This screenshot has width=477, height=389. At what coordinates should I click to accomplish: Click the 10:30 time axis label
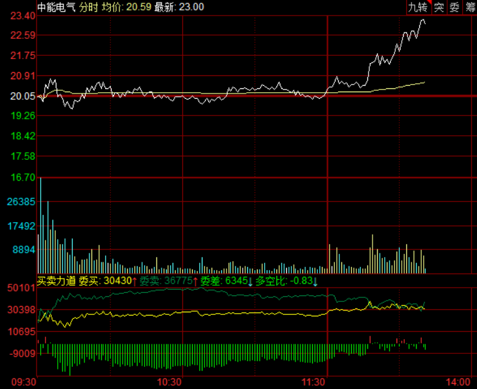pyautogui.click(x=169, y=383)
